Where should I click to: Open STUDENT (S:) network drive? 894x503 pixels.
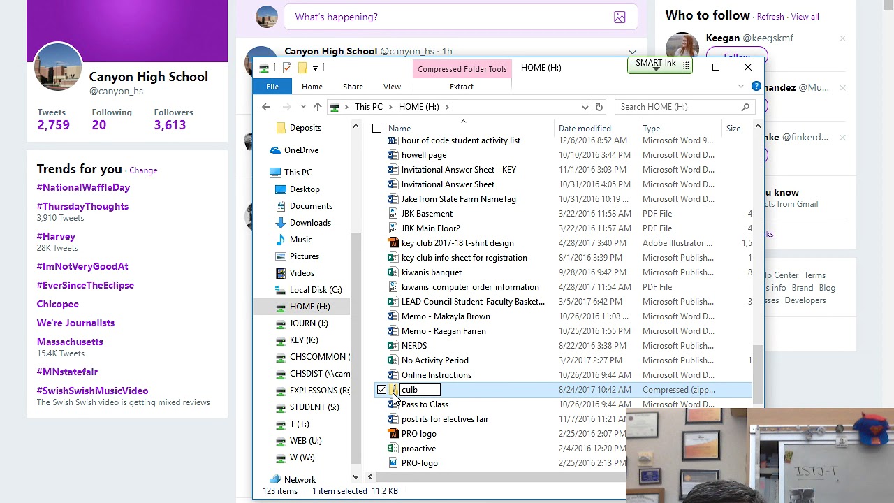click(x=314, y=407)
